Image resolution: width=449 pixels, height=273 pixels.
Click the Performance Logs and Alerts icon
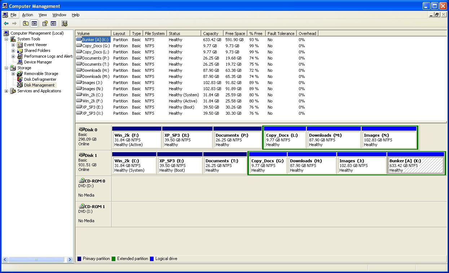(x=20, y=56)
